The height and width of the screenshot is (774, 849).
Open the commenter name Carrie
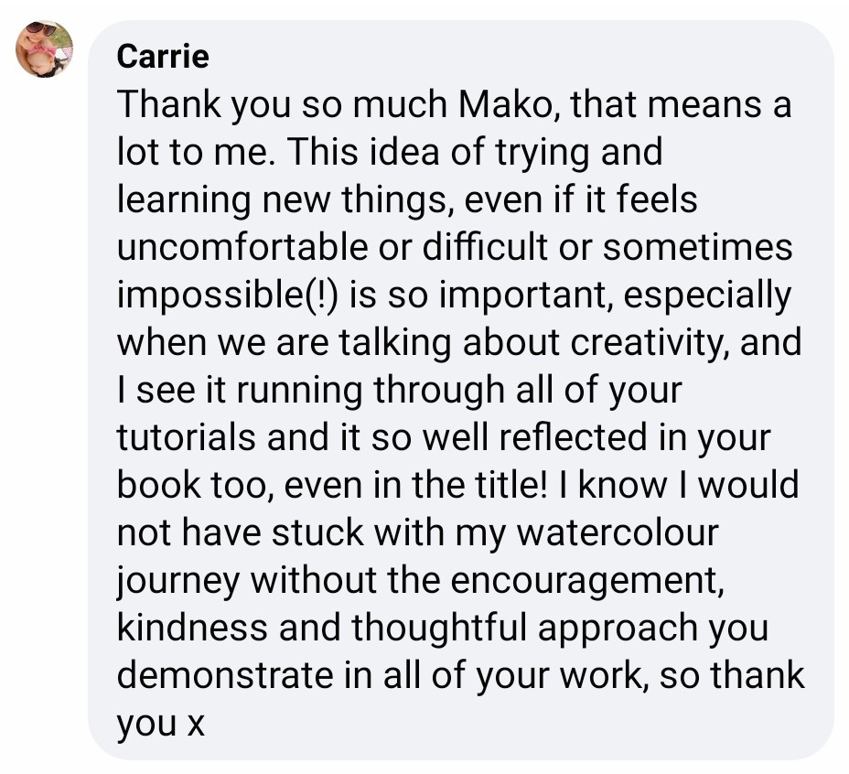pos(163,57)
